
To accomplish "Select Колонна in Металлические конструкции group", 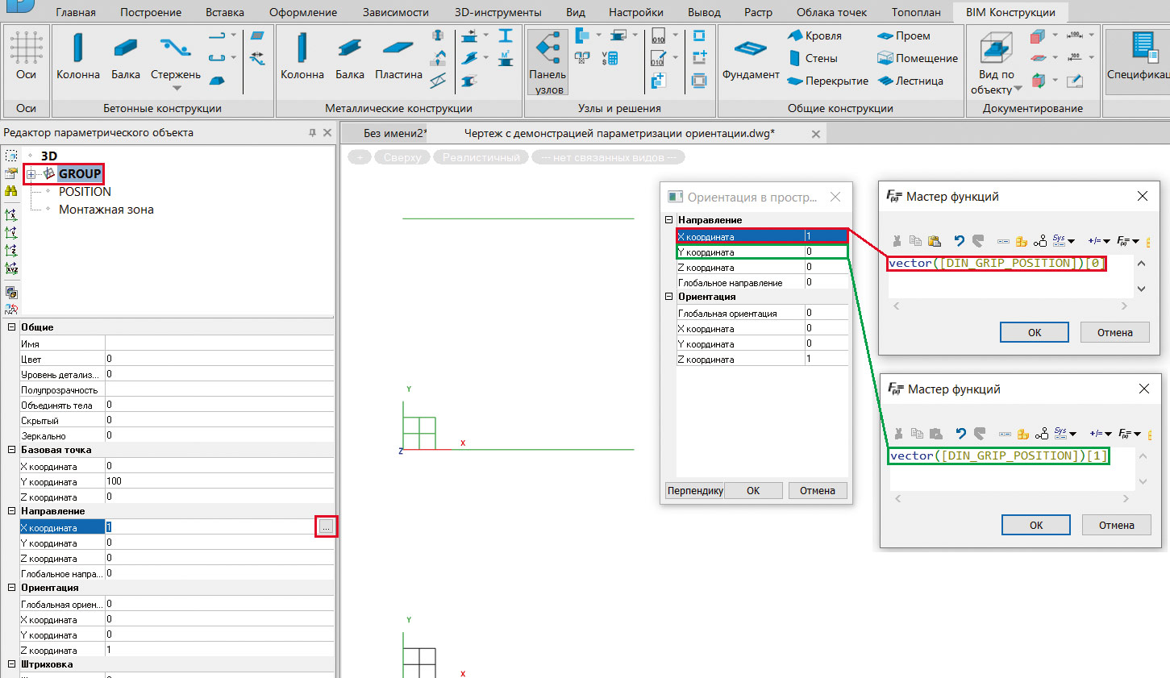I will point(302,56).
